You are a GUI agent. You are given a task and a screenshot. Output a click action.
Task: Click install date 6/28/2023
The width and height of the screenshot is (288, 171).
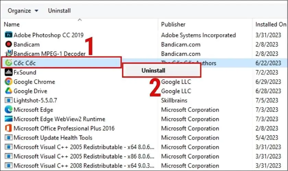[x=268, y=91]
